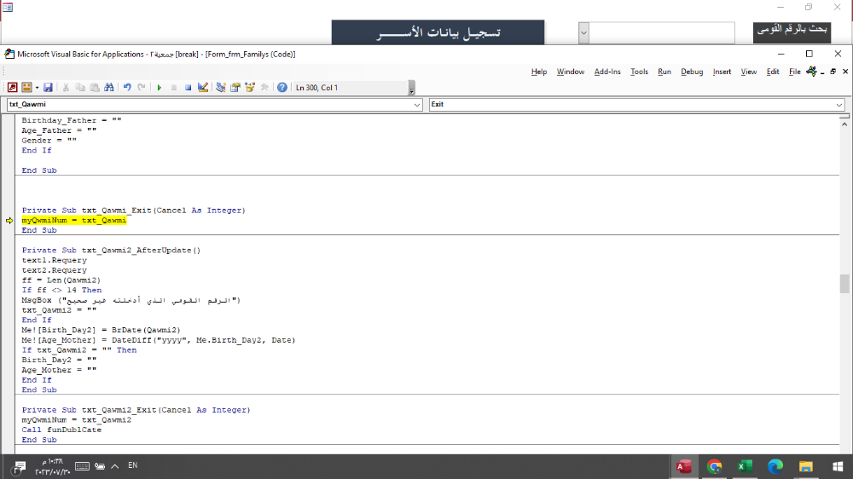Click the vertical scrollbar thumb in code window
The height and width of the screenshot is (479, 853).
pyautogui.click(x=844, y=284)
